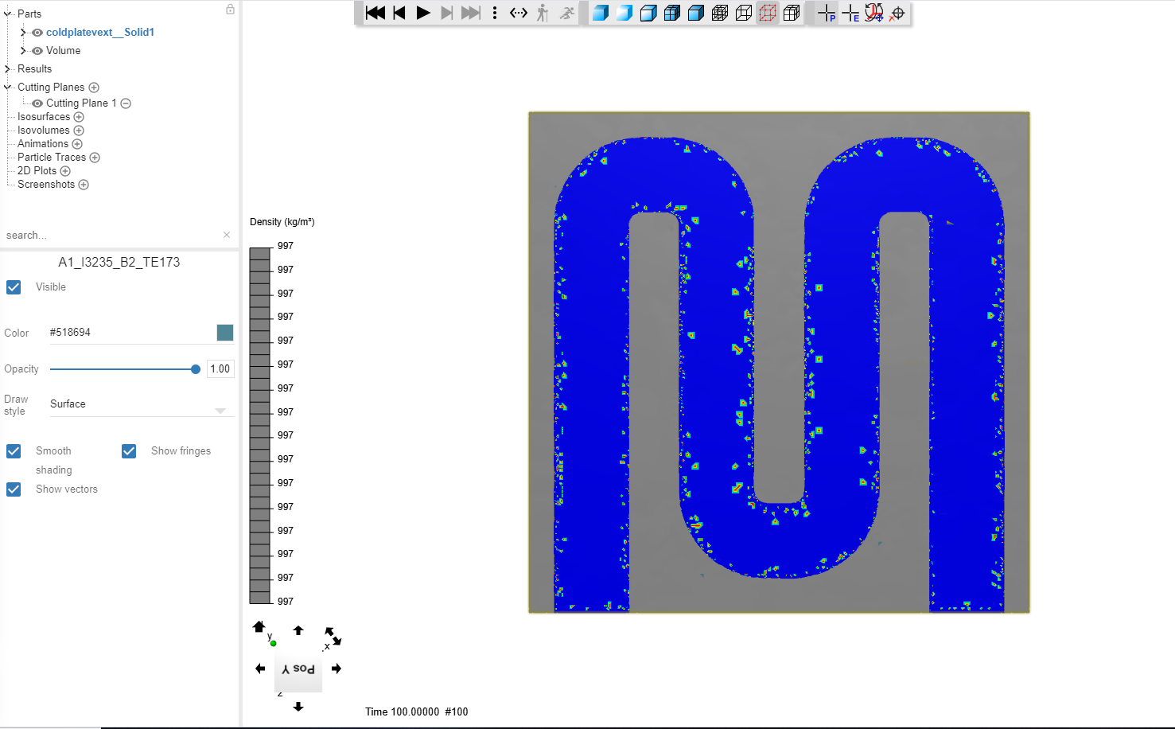
Task: Select the Particle Traces tree entry
Action: point(52,158)
